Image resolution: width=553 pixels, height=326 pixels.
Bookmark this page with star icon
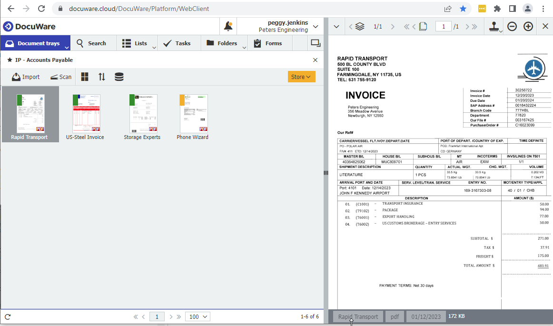click(x=463, y=9)
